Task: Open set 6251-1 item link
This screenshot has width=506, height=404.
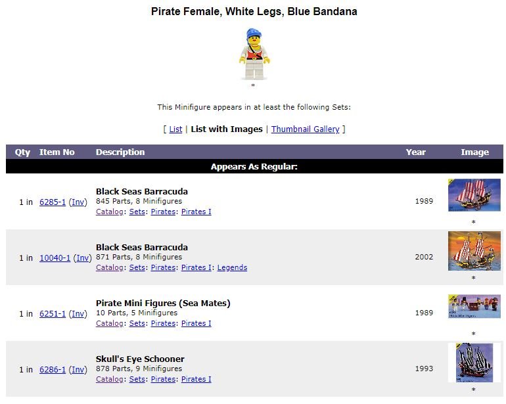Action: (53, 313)
